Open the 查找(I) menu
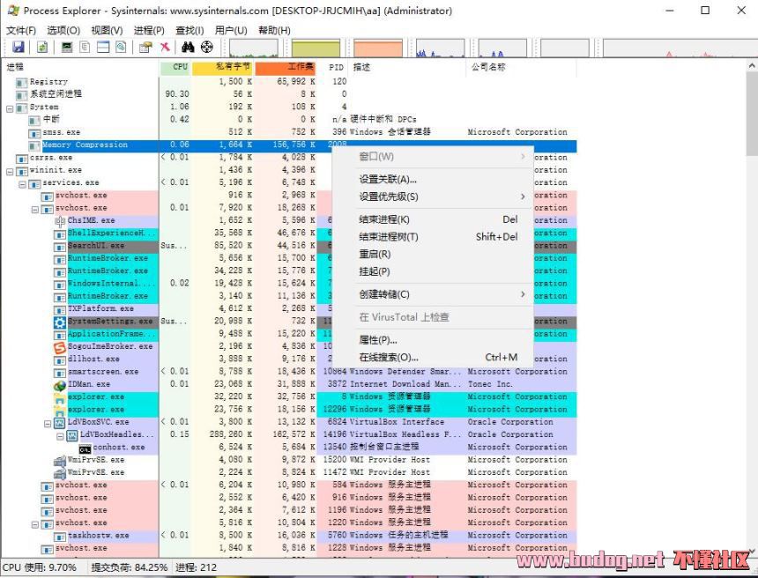 pos(189,31)
